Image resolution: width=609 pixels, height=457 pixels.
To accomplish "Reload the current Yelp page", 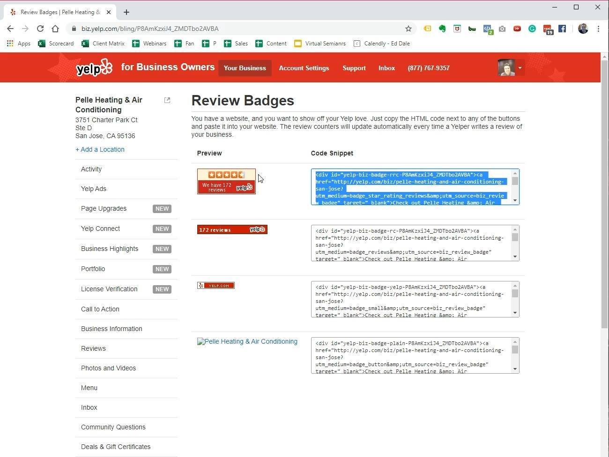I will pos(40,29).
